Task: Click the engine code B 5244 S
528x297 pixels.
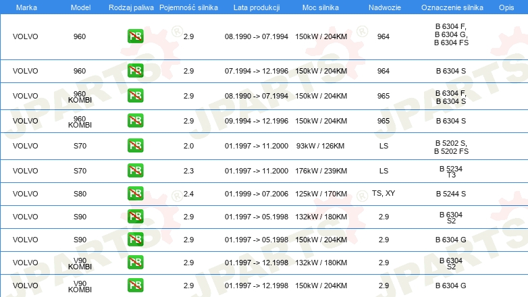Action: (451, 194)
